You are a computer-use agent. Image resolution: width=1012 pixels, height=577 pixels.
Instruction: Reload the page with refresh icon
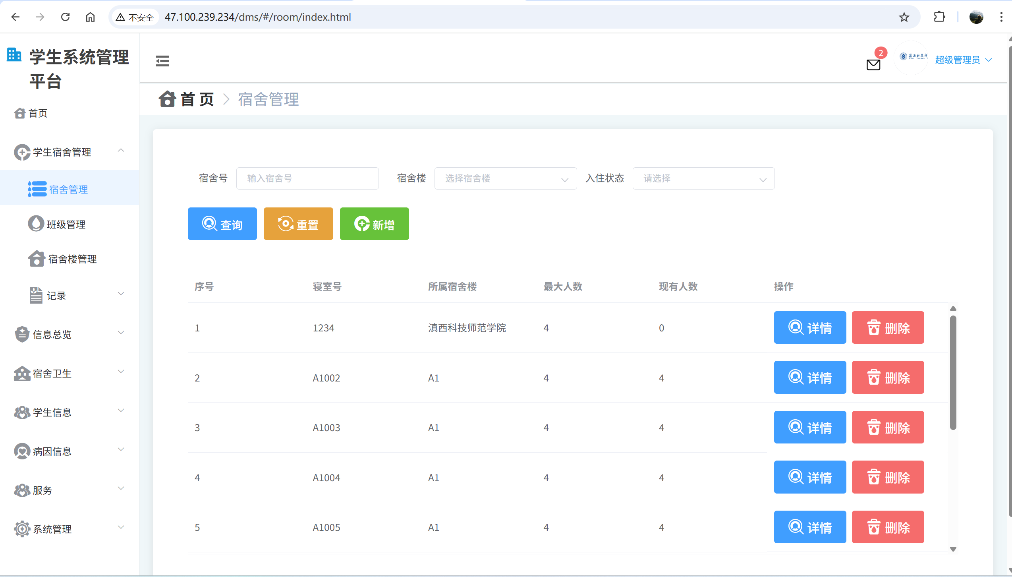click(x=66, y=17)
